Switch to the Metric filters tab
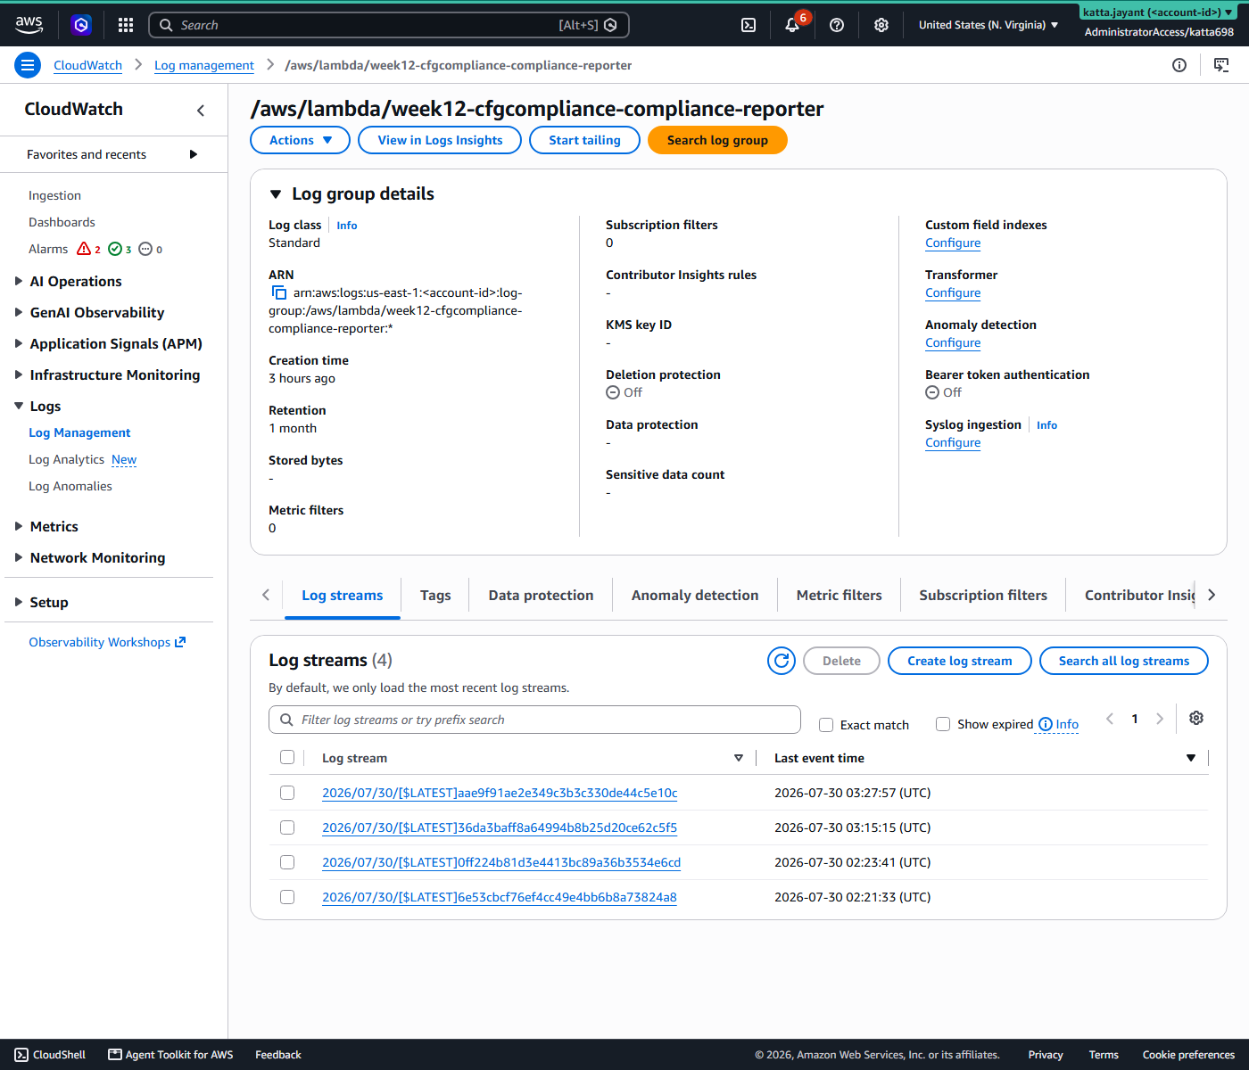 (x=840, y=596)
